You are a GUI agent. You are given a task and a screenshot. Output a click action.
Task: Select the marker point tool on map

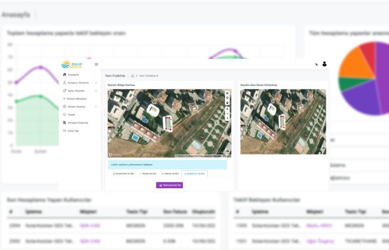pyautogui.click(x=227, y=98)
